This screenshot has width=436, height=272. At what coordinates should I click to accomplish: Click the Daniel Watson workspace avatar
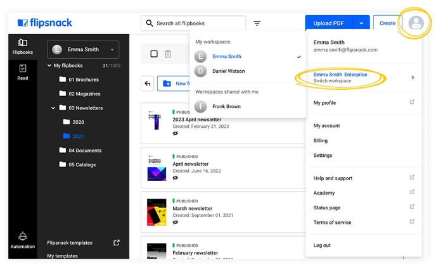tap(200, 71)
